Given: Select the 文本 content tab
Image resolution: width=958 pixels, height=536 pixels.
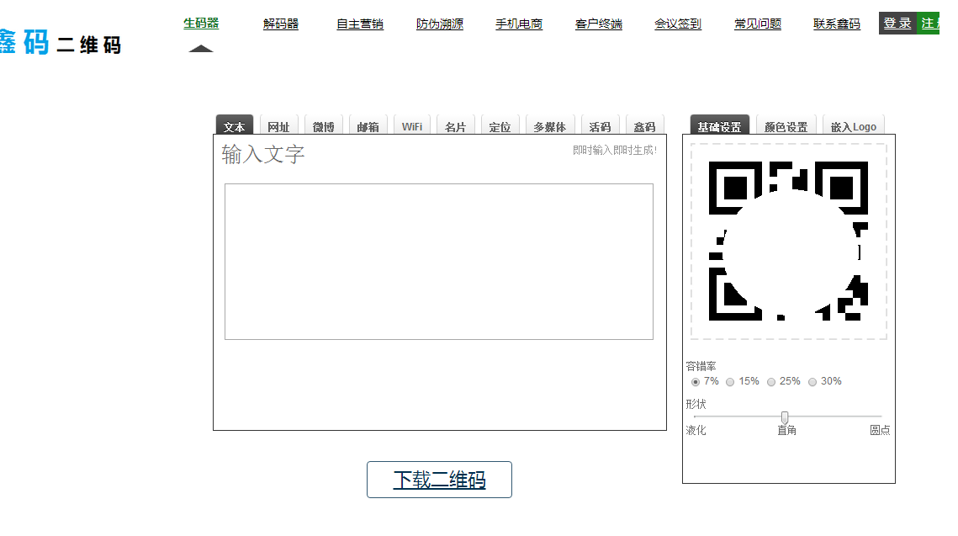Looking at the screenshot, I should coord(234,125).
